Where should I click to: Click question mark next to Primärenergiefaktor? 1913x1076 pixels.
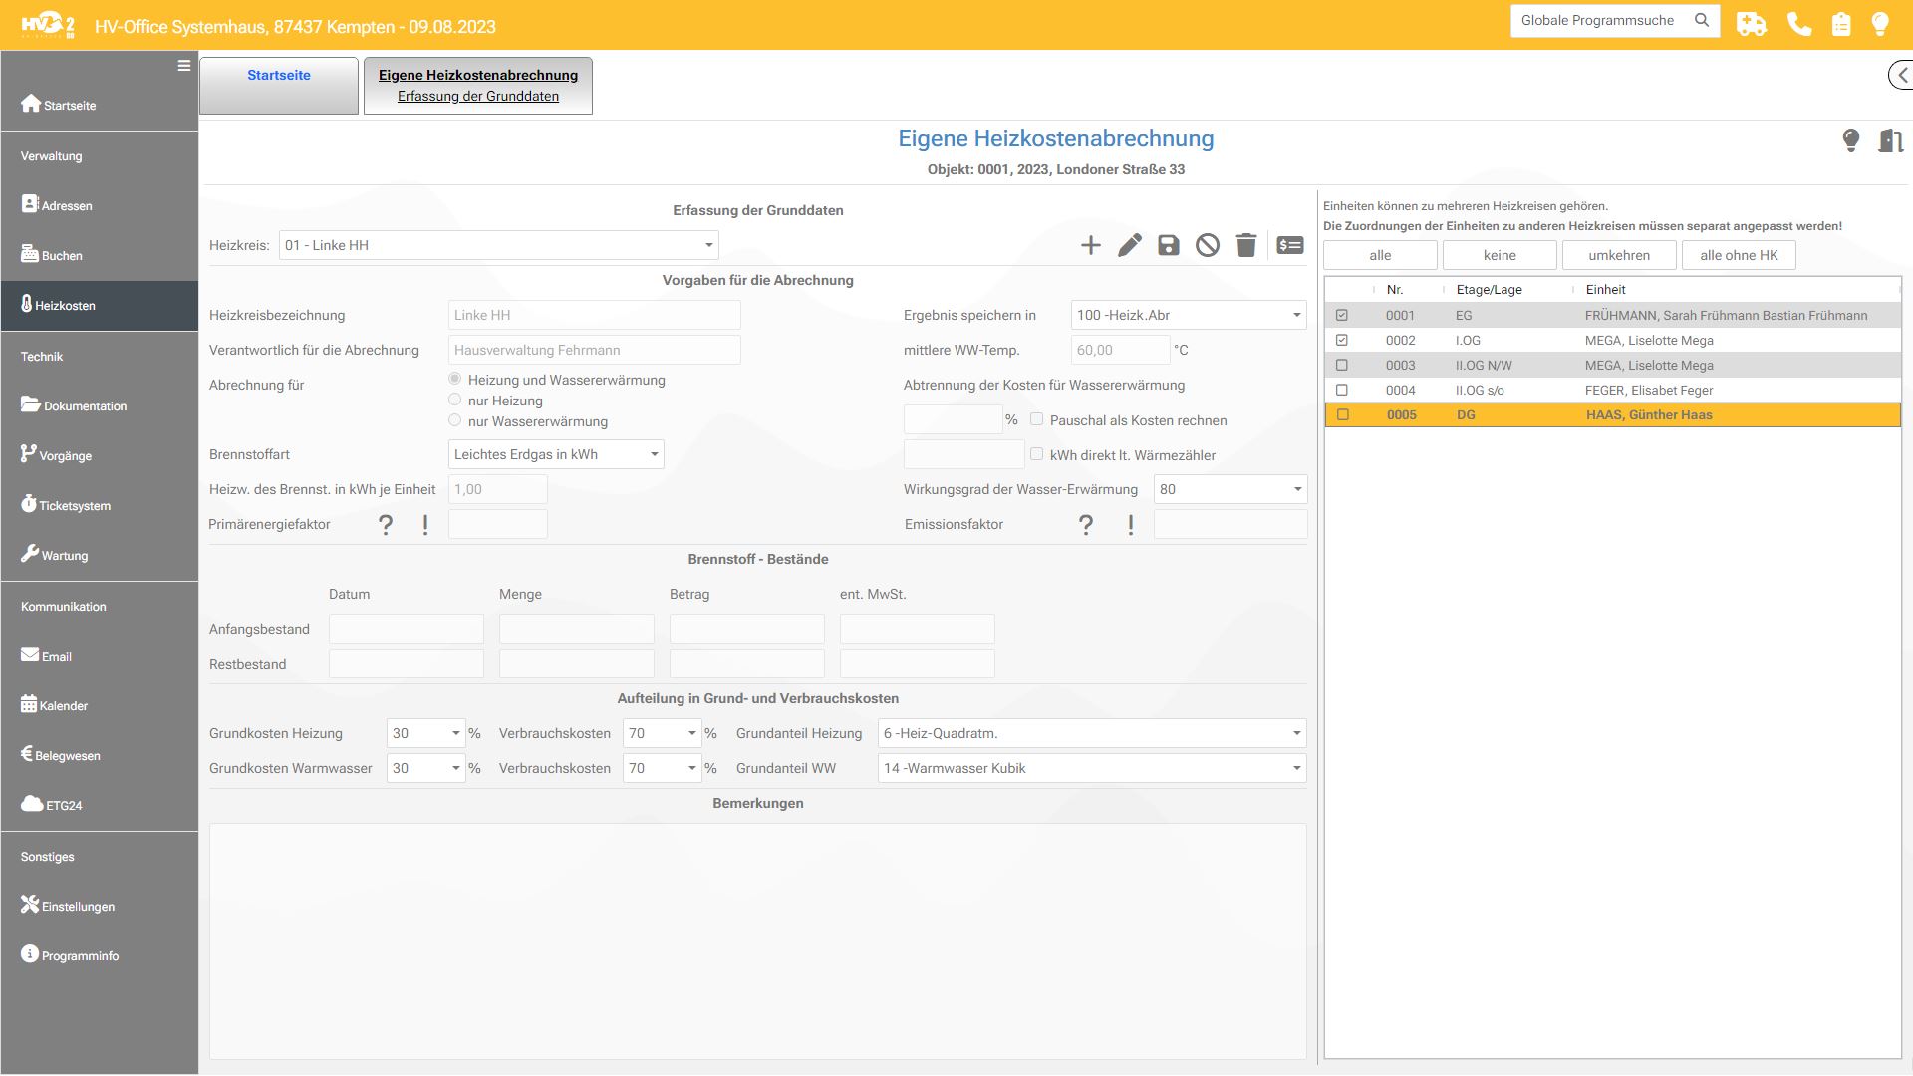point(386,524)
